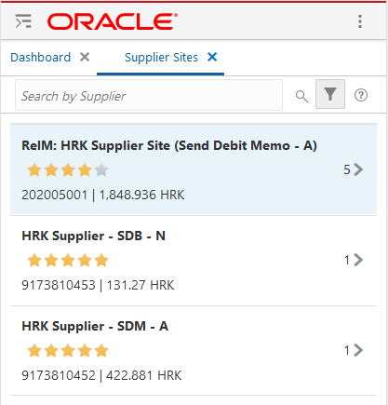Click the Oracle logo
This screenshot has width=388, height=405.
point(113,21)
